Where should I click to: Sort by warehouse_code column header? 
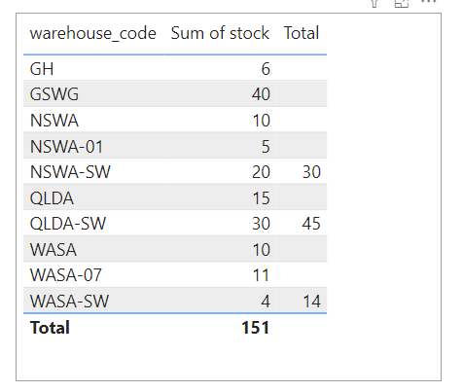point(93,33)
